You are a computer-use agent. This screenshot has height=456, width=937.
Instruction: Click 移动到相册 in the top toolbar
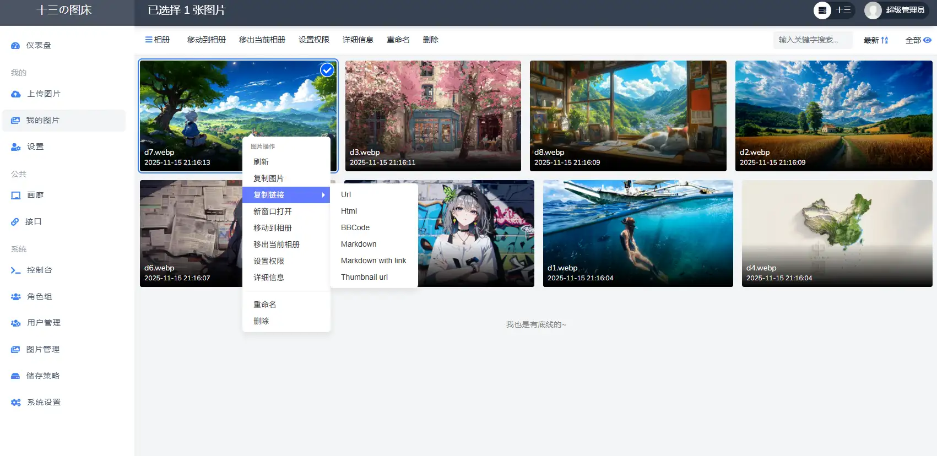pyautogui.click(x=207, y=40)
